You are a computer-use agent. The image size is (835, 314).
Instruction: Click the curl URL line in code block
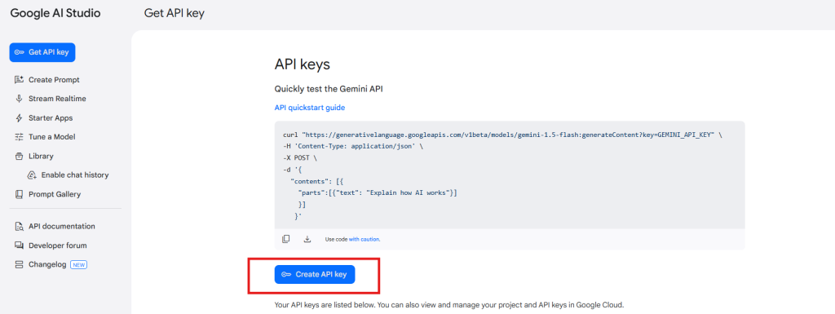(502, 135)
